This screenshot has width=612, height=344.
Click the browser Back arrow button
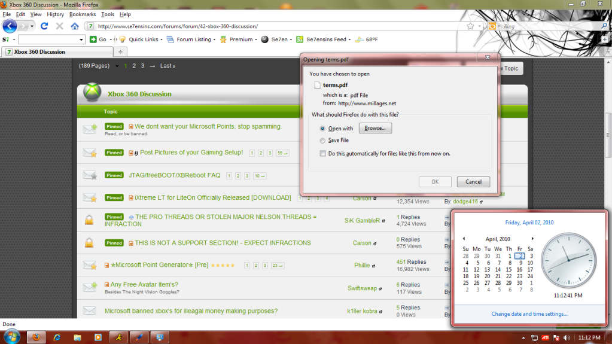click(x=10, y=26)
